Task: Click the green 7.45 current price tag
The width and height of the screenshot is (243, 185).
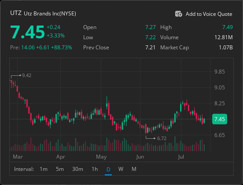Action: (x=220, y=119)
